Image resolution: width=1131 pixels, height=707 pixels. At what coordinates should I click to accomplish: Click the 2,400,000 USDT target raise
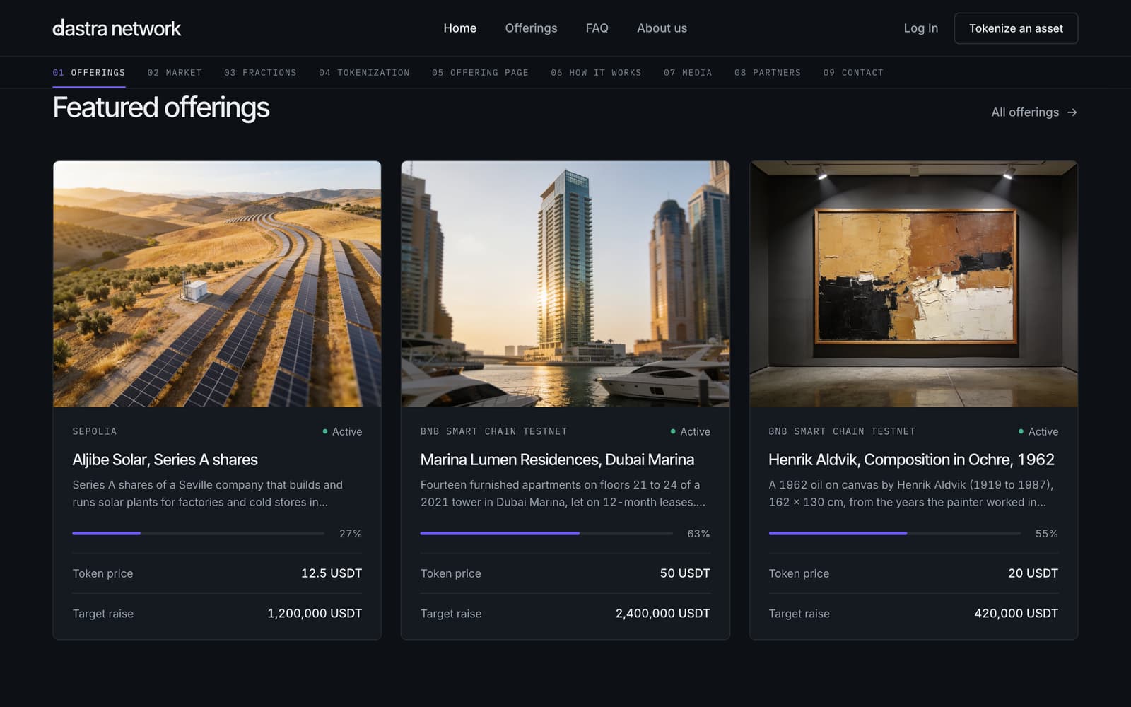coord(663,614)
